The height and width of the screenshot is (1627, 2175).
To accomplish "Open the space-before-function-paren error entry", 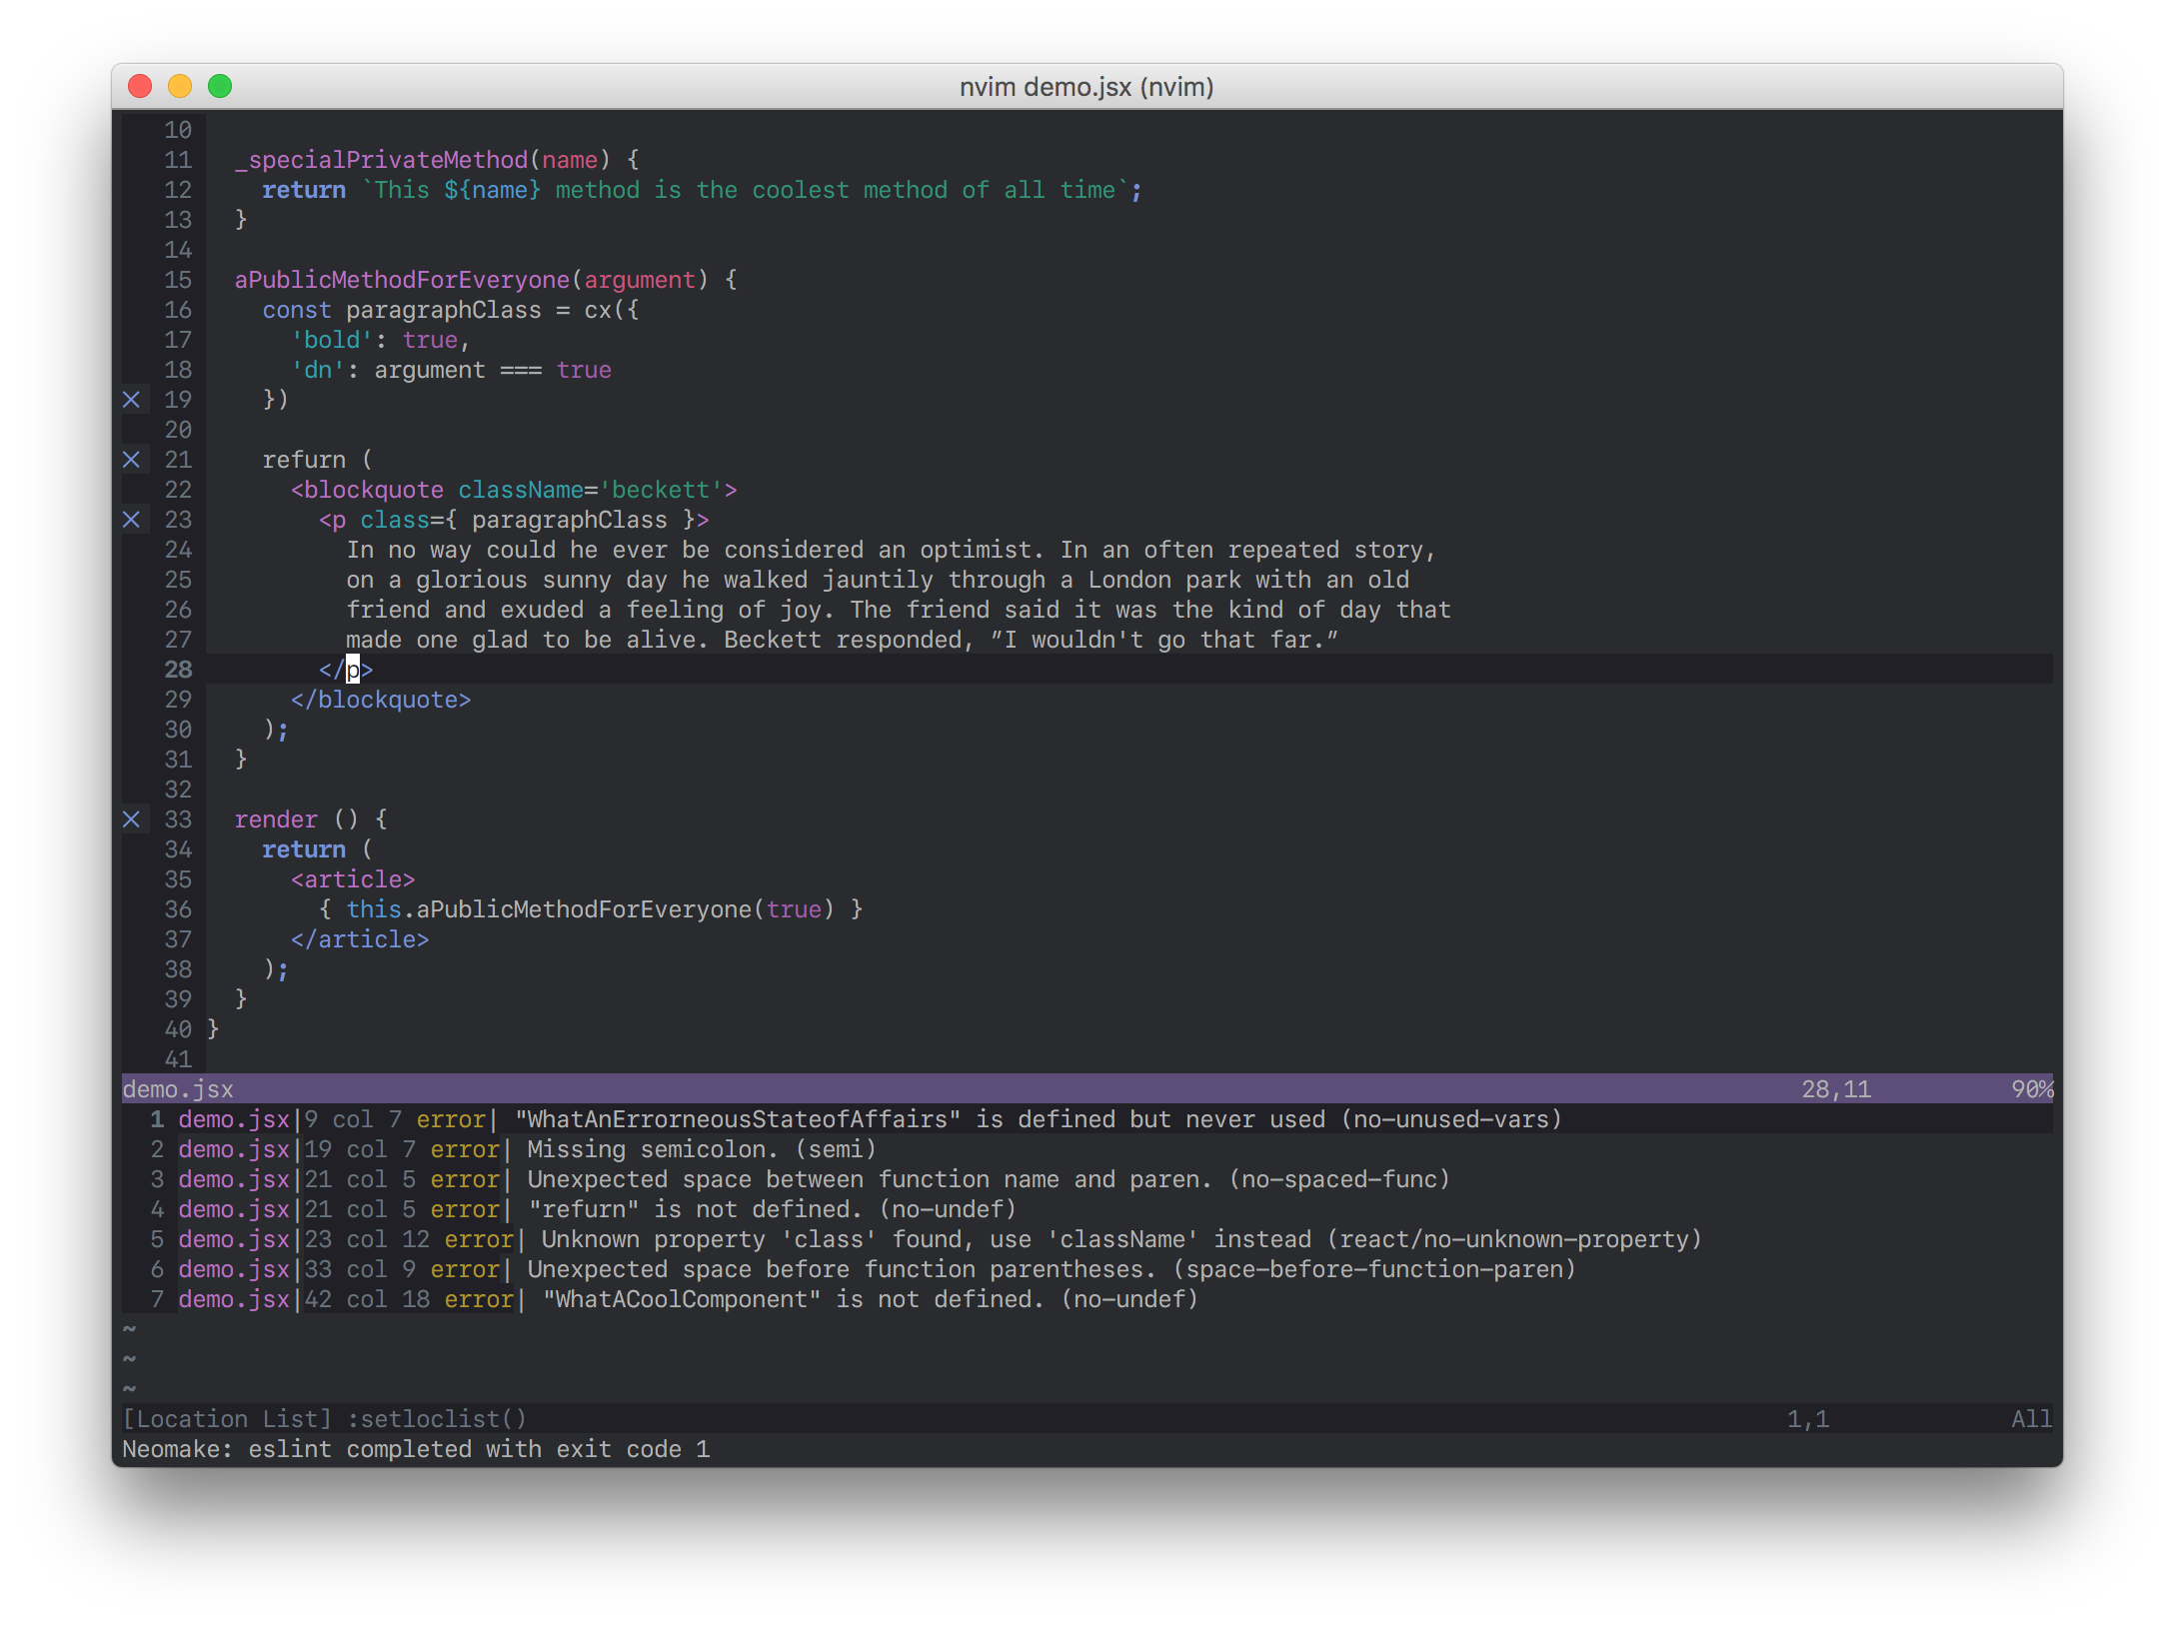I will pos(1051,1269).
